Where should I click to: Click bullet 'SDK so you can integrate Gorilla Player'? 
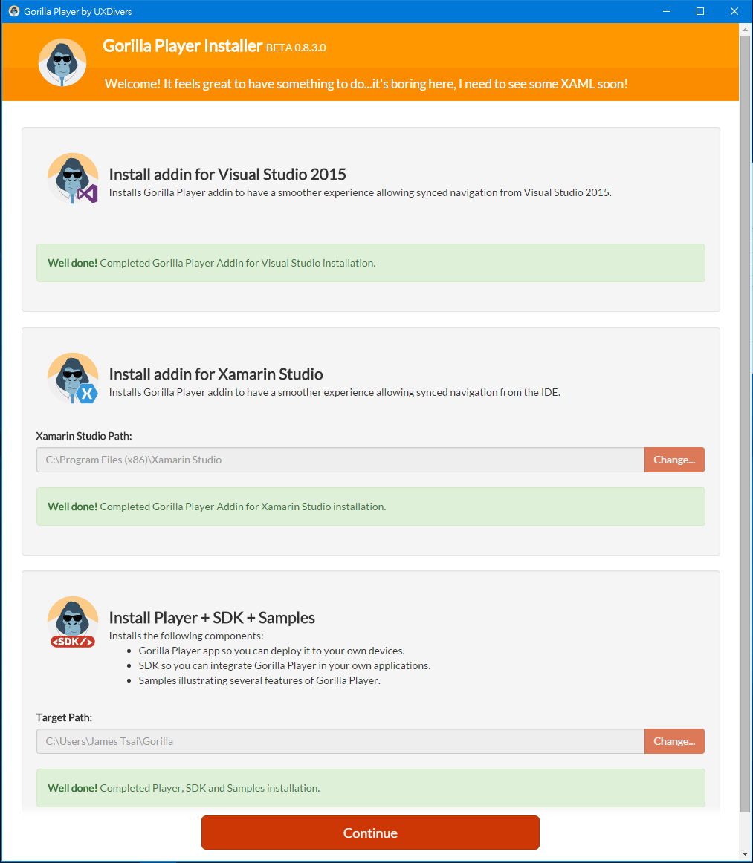(x=285, y=665)
